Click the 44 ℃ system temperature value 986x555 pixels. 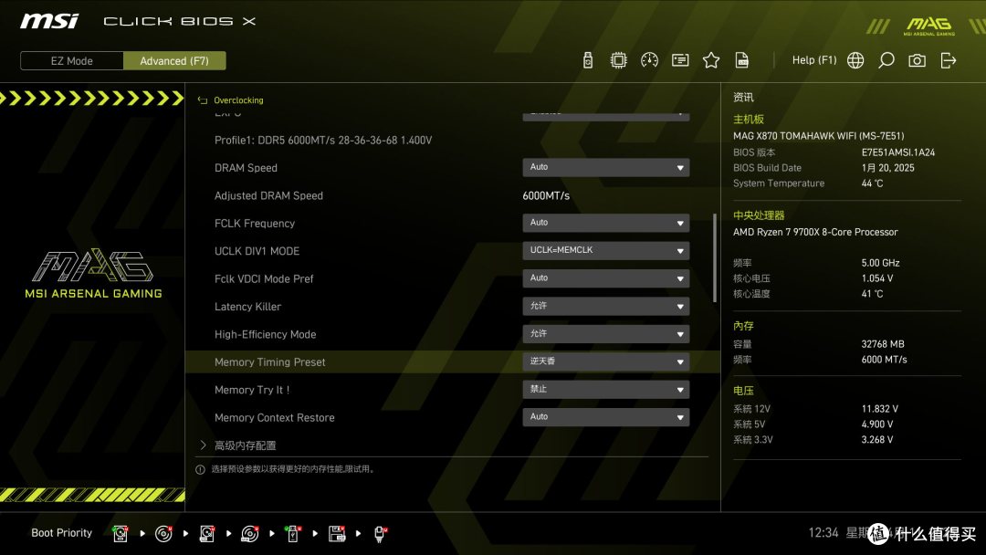pos(872,183)
